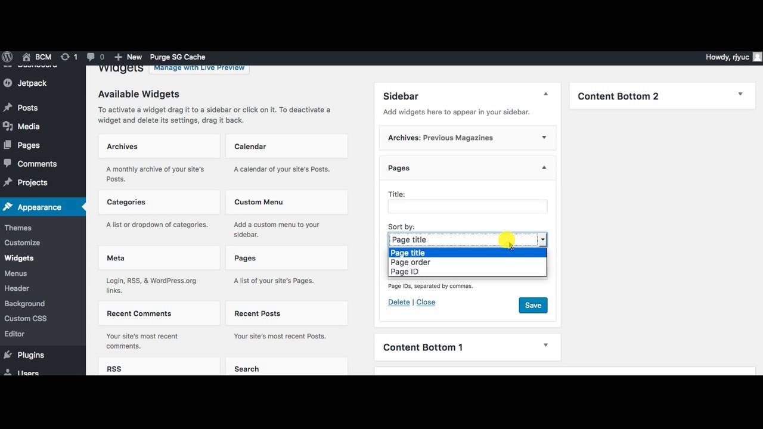Screen dimensions: 763x429
Task: Click Manage with Live Preview button
Action: pyautogui.click(x=199, y=68)
